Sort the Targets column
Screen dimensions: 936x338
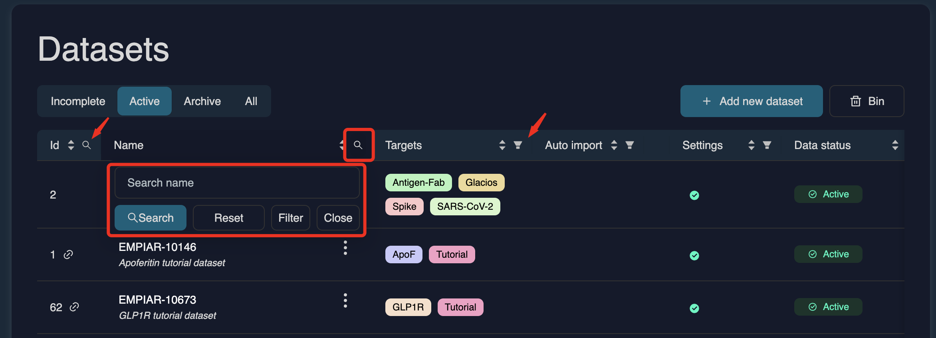[x=502, y=145]
